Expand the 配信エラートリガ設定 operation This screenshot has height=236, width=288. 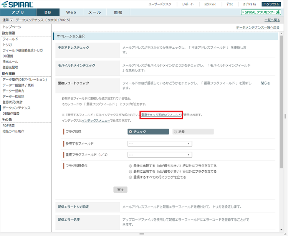[73, 207]
